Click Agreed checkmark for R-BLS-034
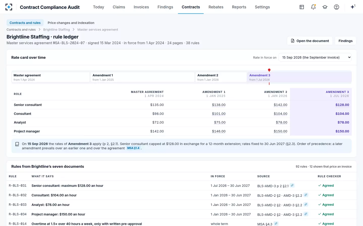Image resolution: width=363 pixels, height=226 pixels. coord(320,214)
